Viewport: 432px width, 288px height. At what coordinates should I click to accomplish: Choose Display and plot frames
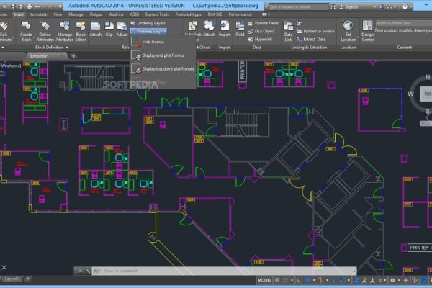tap(161, 55)
